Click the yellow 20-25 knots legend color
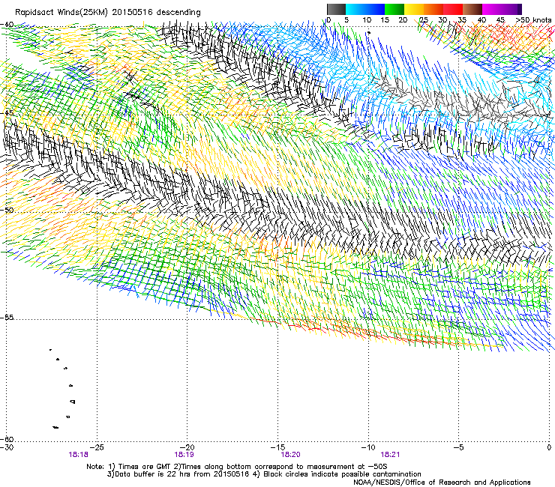Screen dimensions: 555x487 (x=414, y=9)
